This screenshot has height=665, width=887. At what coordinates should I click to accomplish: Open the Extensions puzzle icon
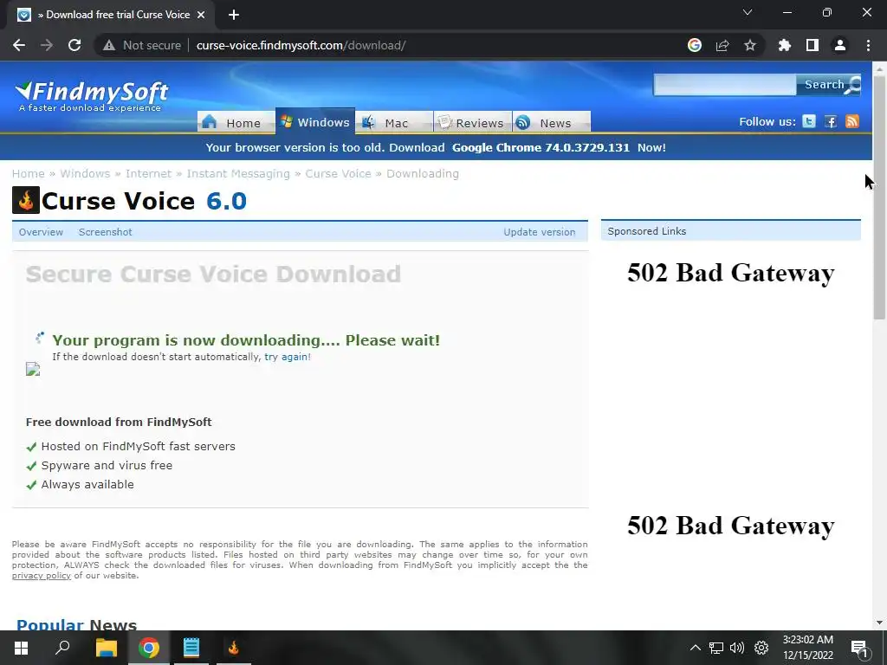tap(785, 45)
